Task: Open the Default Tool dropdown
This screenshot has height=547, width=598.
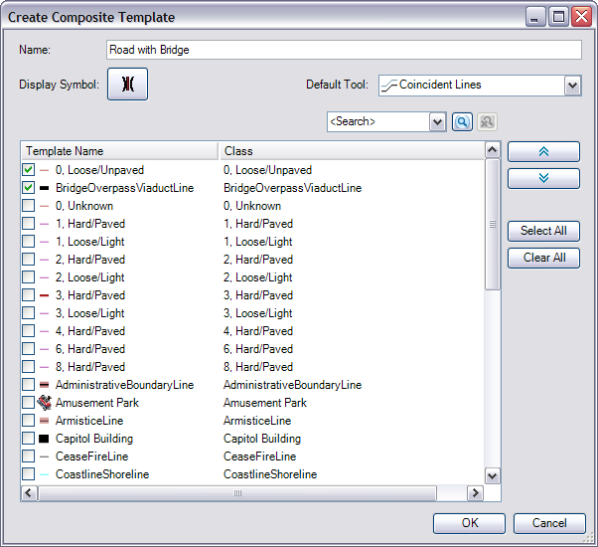Action: point(571,86)
